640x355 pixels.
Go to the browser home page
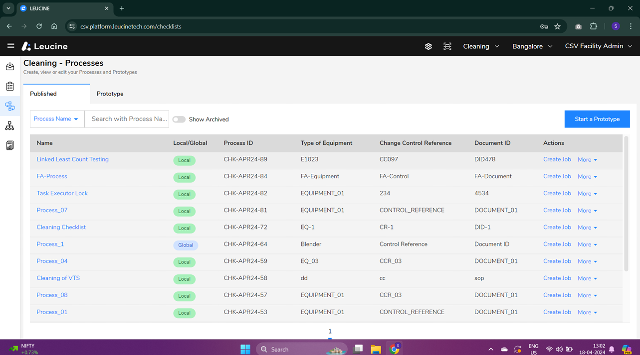click(54, 26)
